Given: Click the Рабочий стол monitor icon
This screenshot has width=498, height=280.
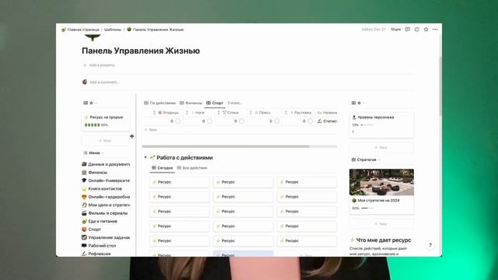Looking at the screenshot, I should tap(84, 246).
